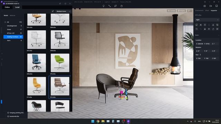Viewport: 221px width, 124px height.
Task: Click the Display button in viewport
Action: pyautogui.click(x=181, y=11)
